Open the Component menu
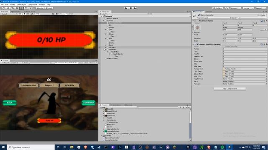This screenshot has width=268, height=150. point(32,5)
